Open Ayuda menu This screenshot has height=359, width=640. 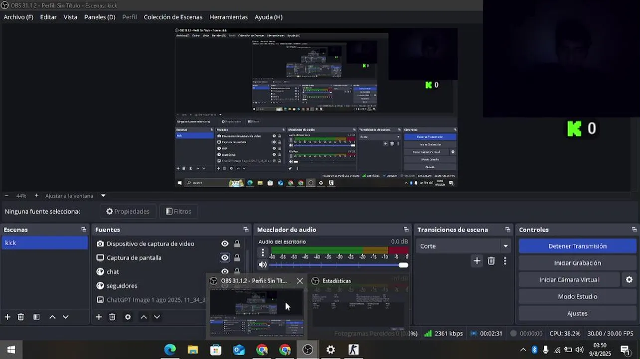click(269, 17)
